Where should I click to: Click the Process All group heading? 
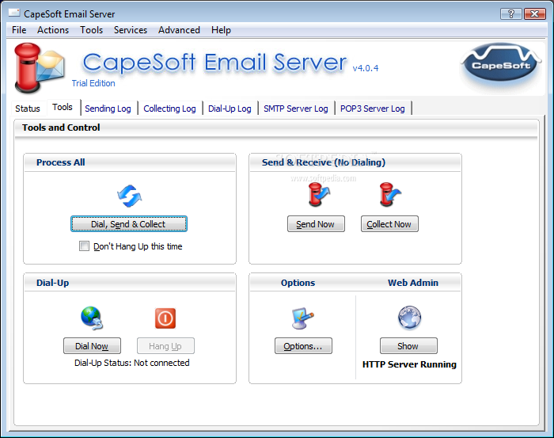pos(60,162)
